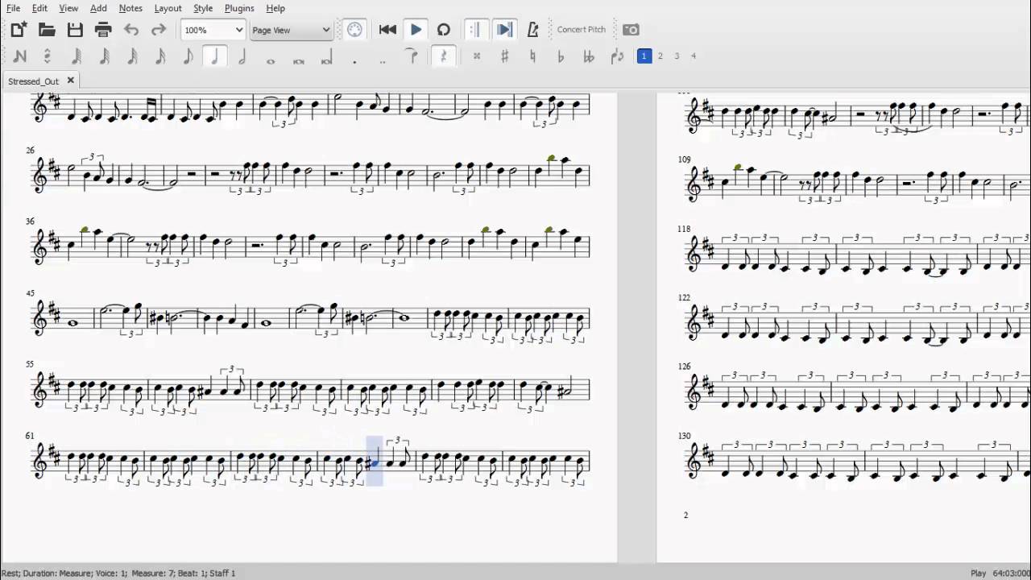Click the highlighted note in measure 64

pyautogui.click(x=374, y=462)
